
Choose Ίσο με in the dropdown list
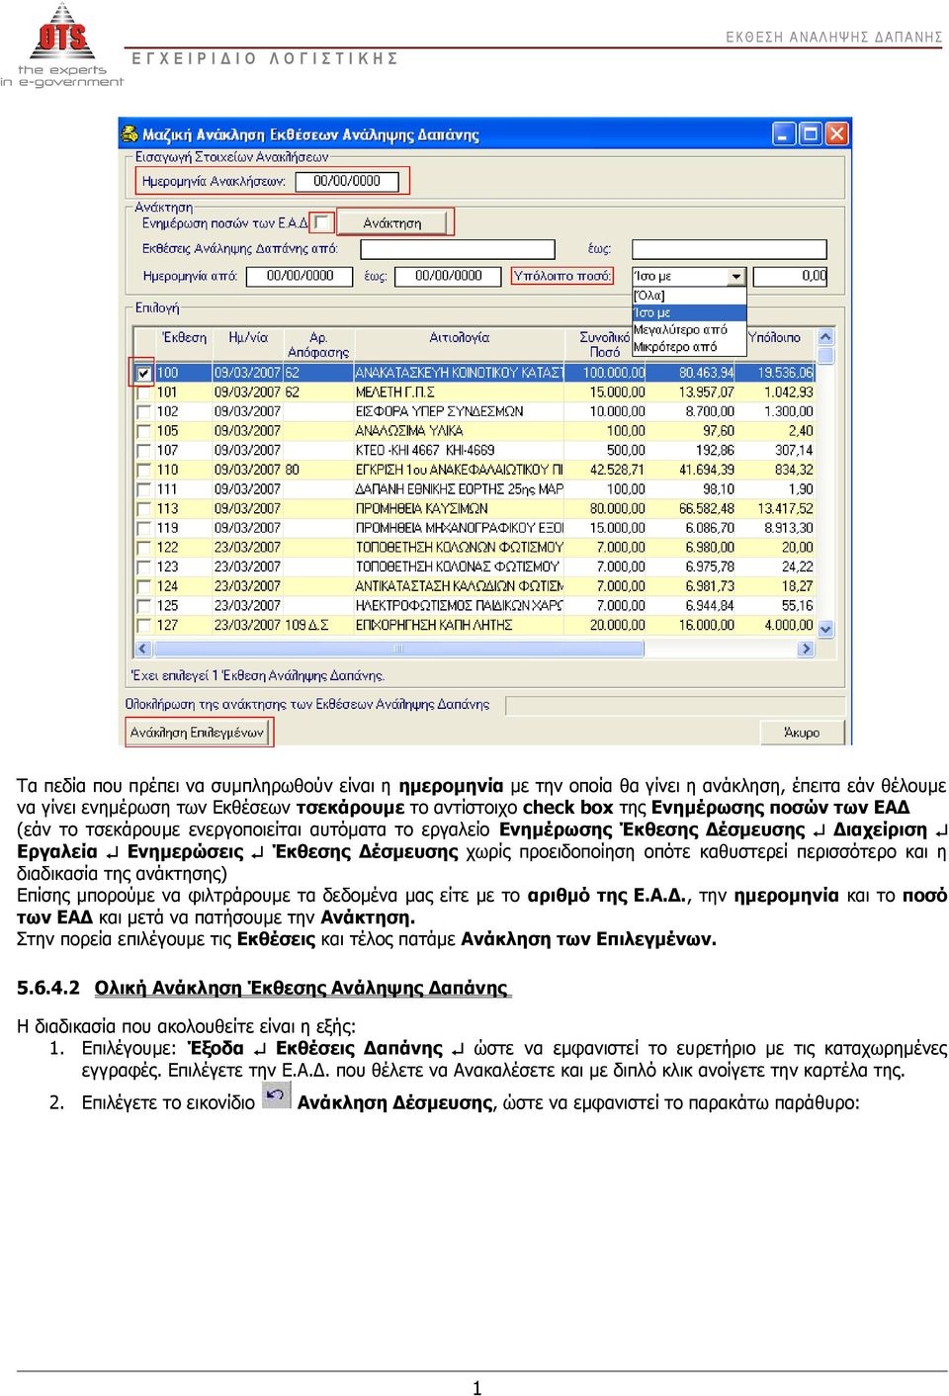[689, 312]
